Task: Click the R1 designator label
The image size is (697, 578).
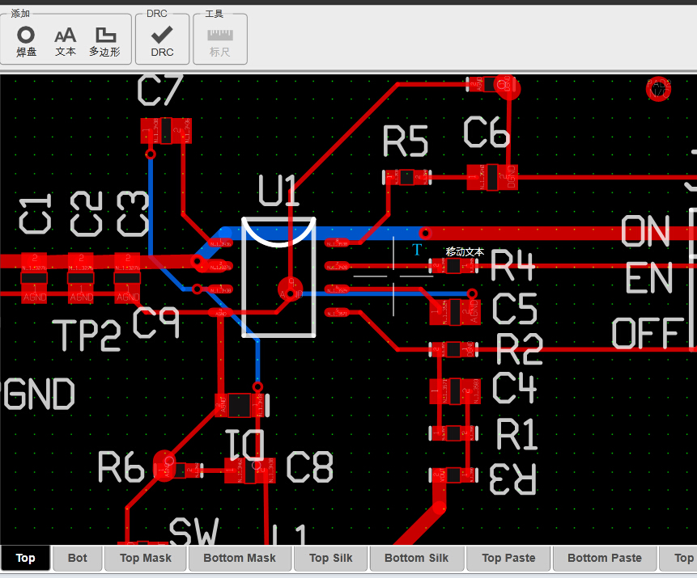Action: pos(517,434)
